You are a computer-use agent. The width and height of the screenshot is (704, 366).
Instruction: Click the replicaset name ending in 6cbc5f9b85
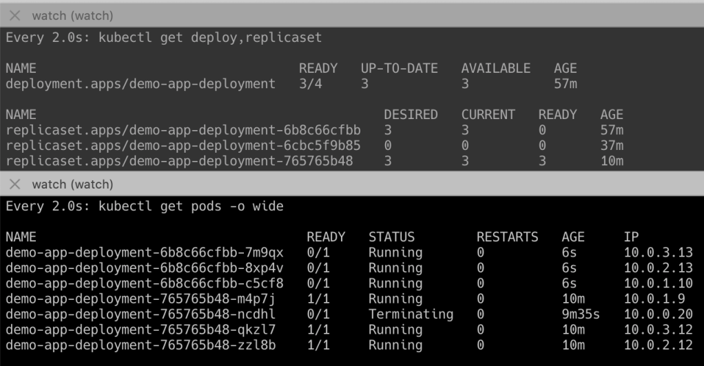click(183, 145)
